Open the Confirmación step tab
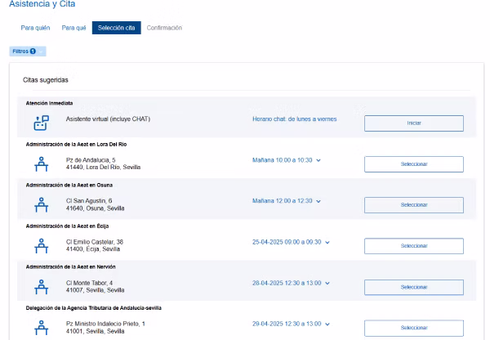 pyautogui.click(x=164, y=29)
